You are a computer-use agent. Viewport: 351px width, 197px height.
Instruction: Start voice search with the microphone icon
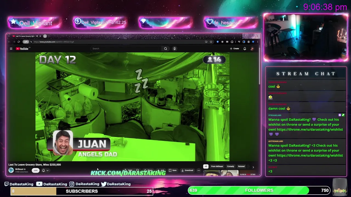click(x=174, y=49)
